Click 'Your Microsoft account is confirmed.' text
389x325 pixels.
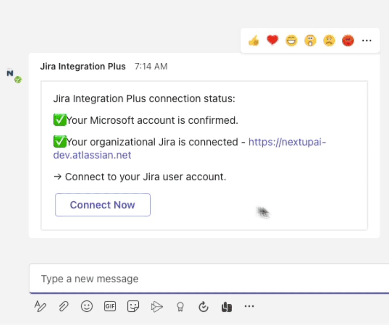tap(152, 121)
